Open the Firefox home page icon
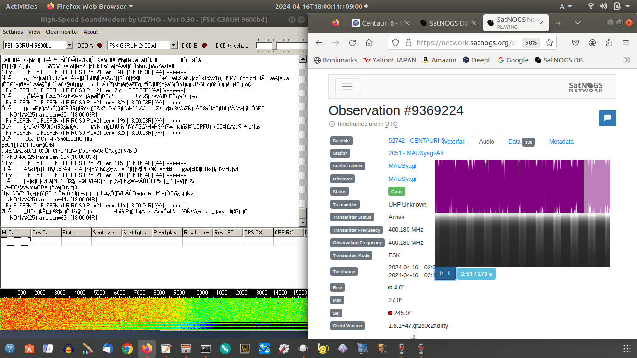 click(369, 42)
